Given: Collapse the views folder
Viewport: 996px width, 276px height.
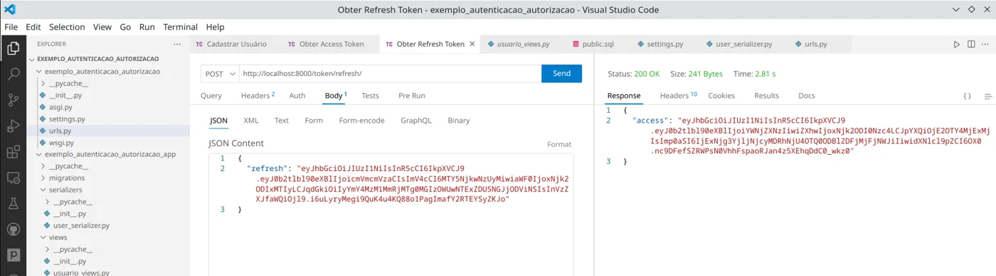Looking at the screenshot, I should [x=58, y=238].
